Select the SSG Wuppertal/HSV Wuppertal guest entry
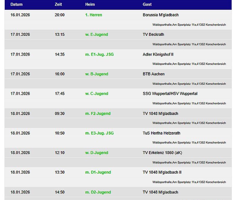Screen dimensions: 237x200 [x=170, y=94]
